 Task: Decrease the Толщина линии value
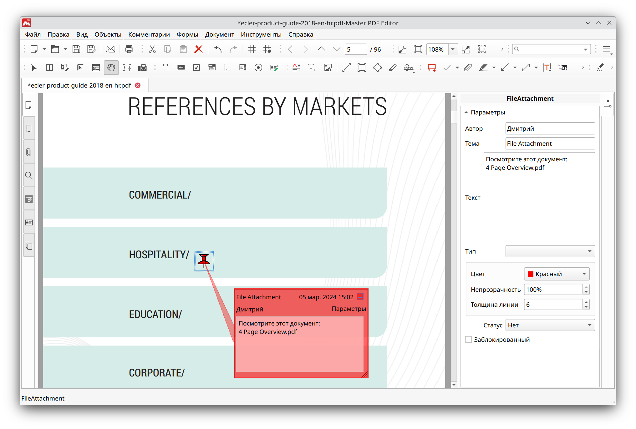pyautogui.click(x=586, y=307)
